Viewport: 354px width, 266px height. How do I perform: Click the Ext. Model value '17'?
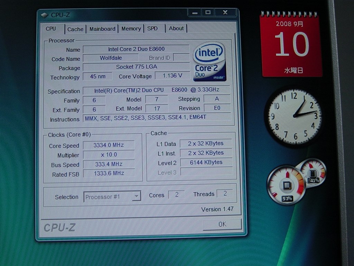point(157,108)
